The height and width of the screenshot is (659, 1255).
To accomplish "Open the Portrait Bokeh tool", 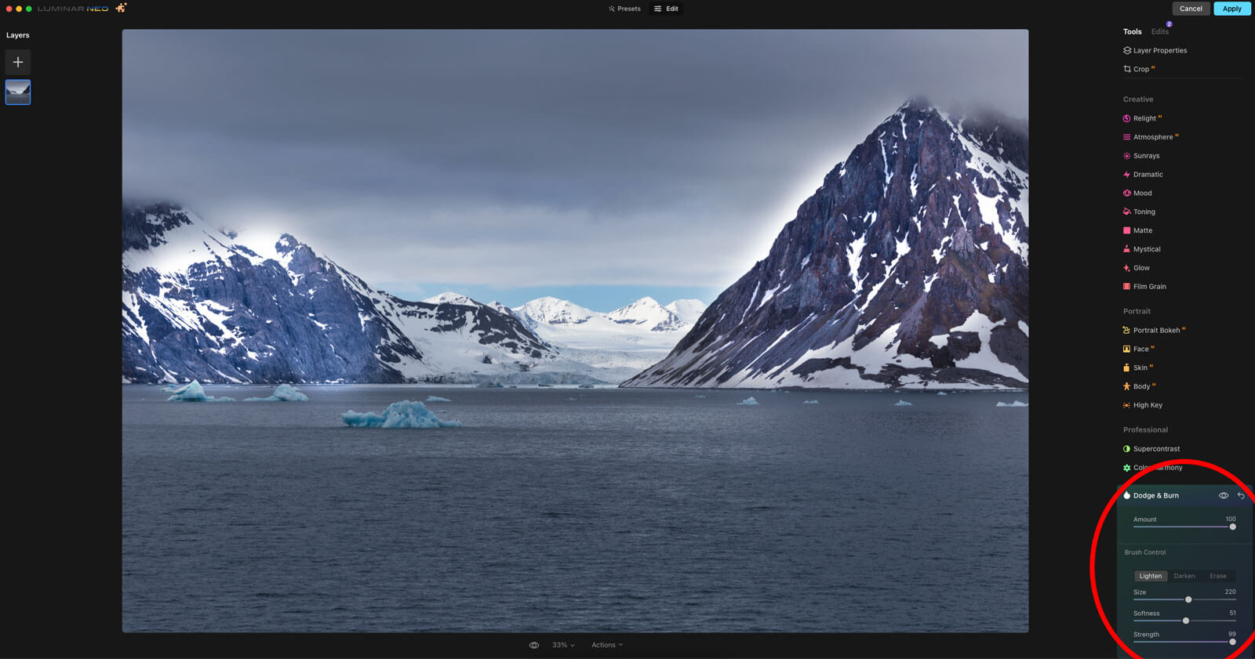I will pyautogui.click(x=1156, y=331).
